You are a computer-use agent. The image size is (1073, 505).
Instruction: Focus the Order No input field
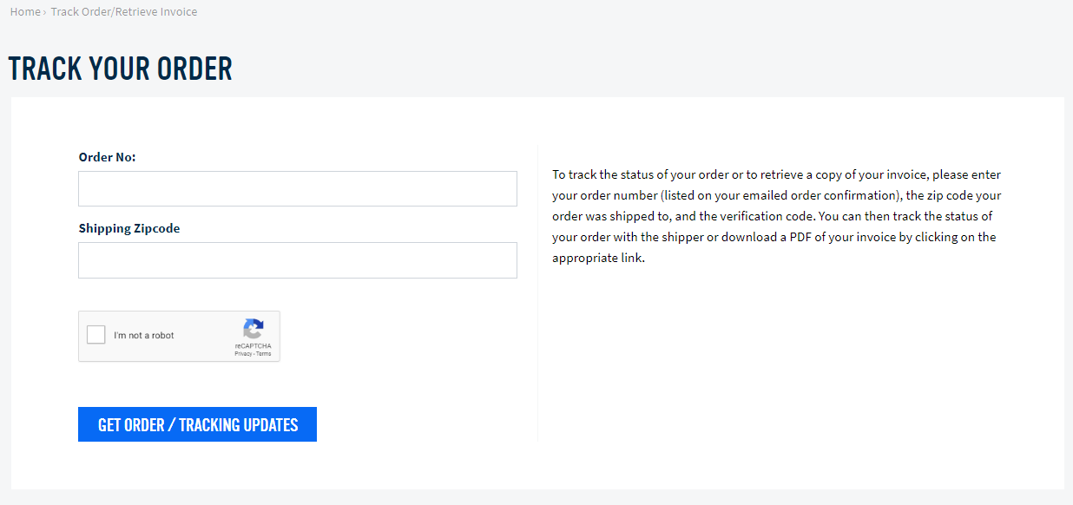click(298, 188)
